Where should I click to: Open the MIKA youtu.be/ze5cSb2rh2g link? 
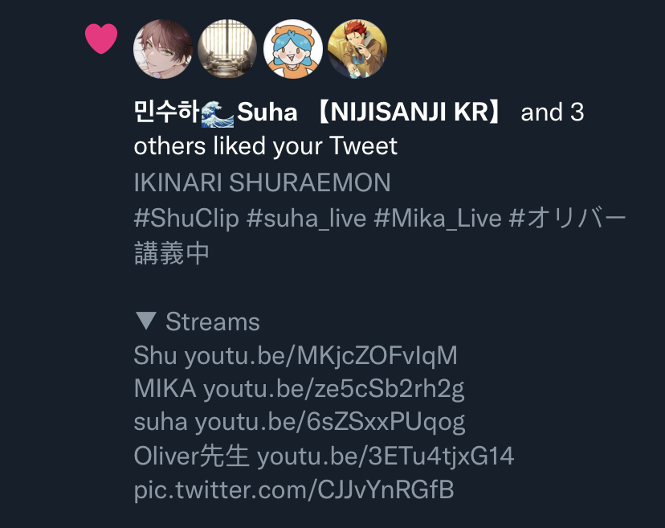tap(334, 389)
